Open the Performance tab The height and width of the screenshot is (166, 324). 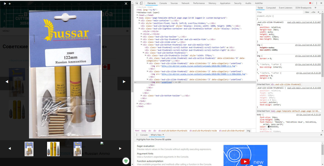pos(199,3)
